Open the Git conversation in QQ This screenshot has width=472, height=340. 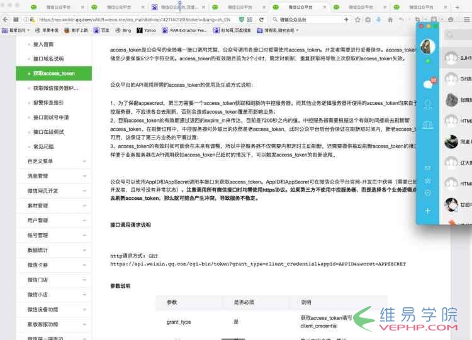pyautogui.click(x=457, y=79)
